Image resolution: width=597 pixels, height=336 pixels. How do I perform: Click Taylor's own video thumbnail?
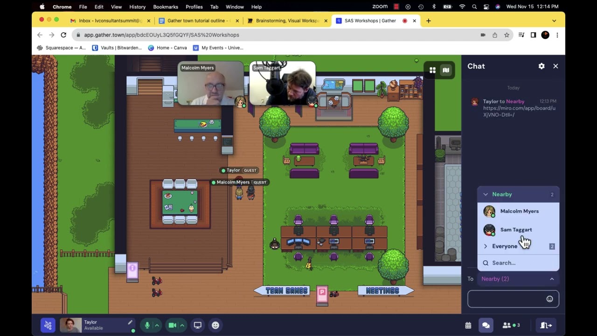pyautogui.click(x=70, y=325)
